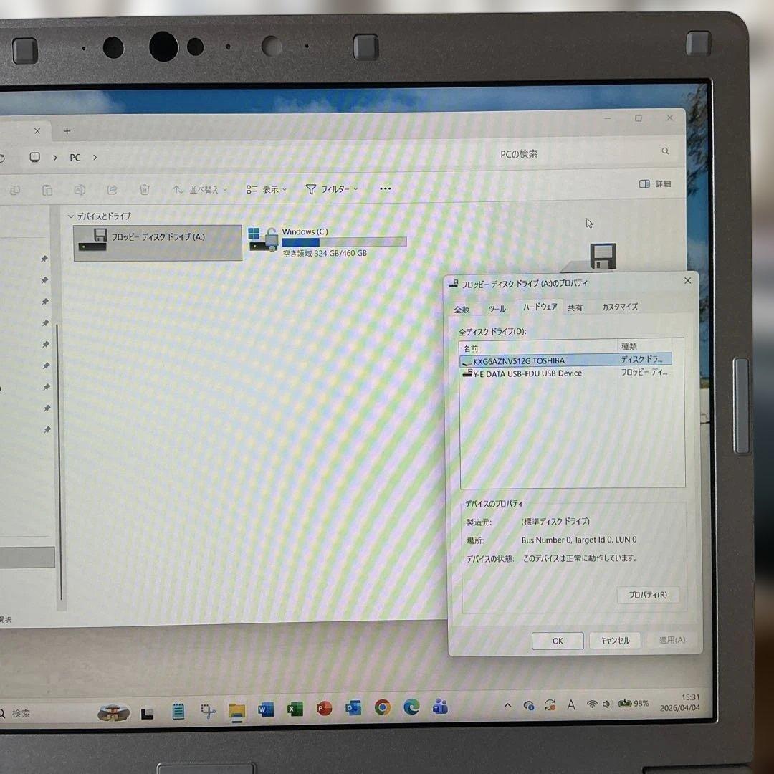Collapse the デバイスとドライブ group
Image resolution: width=774 pixels, height=774 pixels.
[x=70, y=216]
